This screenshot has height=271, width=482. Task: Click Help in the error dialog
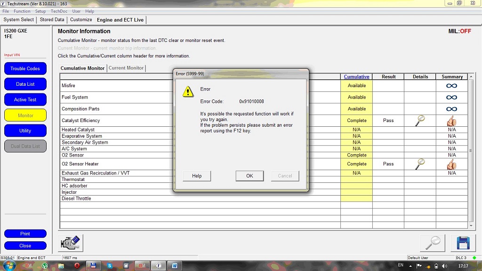point(197,176)
